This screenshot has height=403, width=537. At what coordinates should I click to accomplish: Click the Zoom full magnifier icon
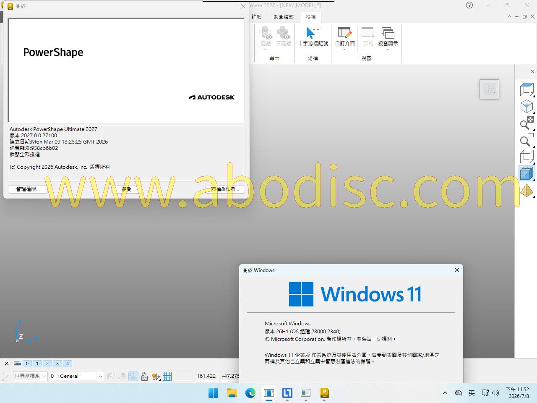pyautogui.click(x=527, y=123)
